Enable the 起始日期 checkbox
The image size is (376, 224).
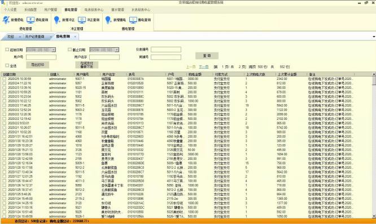pos(7,50)
